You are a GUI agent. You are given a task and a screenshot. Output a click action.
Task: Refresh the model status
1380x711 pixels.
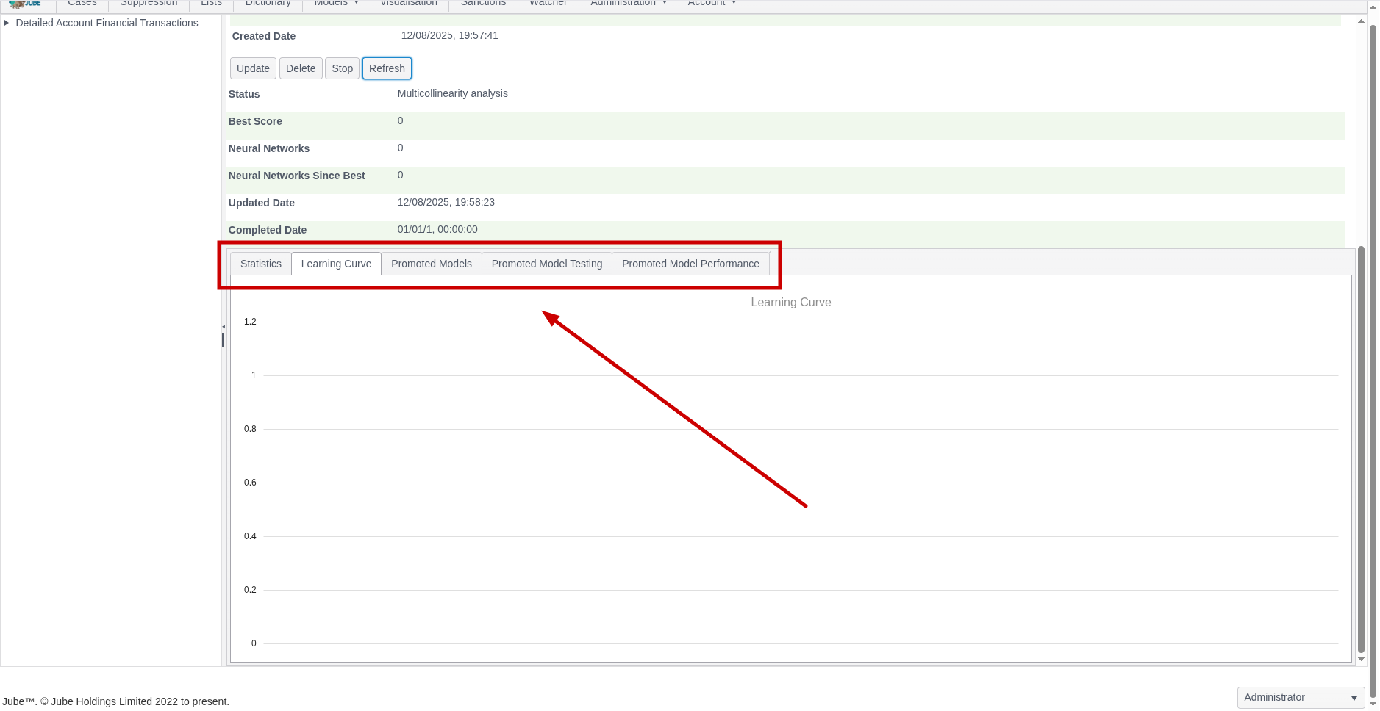[387, 68]
